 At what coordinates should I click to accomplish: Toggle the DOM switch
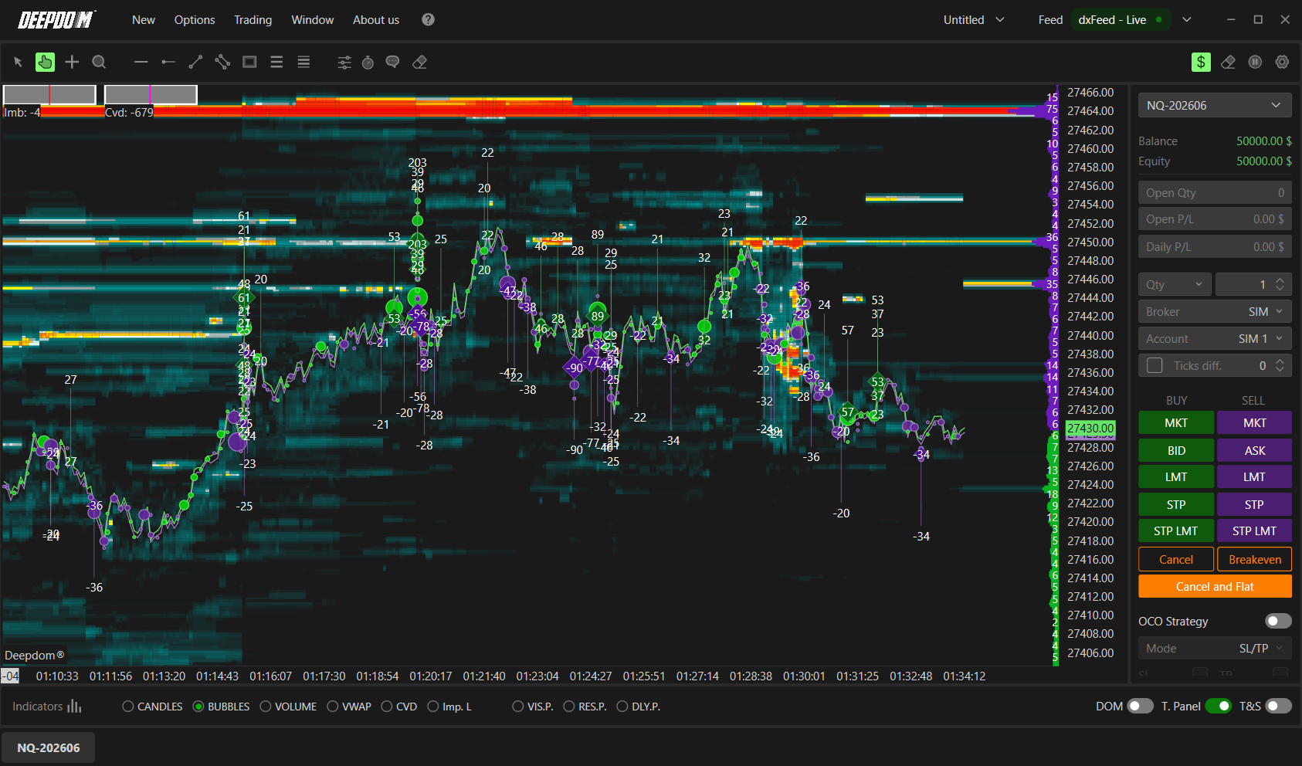(1140, 706)
